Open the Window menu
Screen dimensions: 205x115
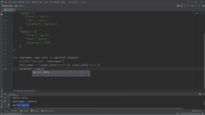coord(57,2)
